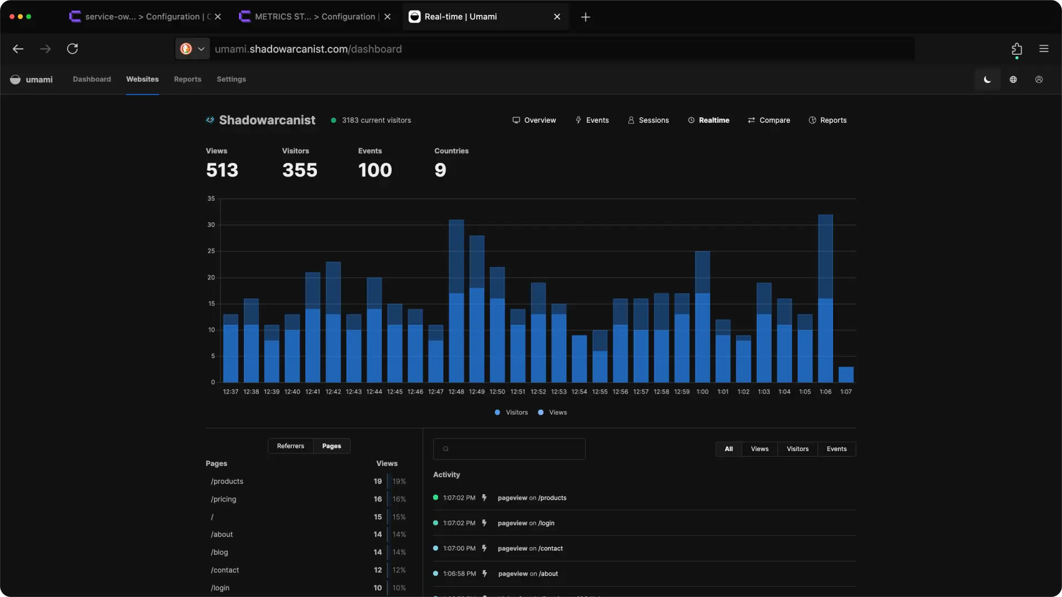Open a new browser tab
Screen dimensions: 1062x597
coord(585,17)
